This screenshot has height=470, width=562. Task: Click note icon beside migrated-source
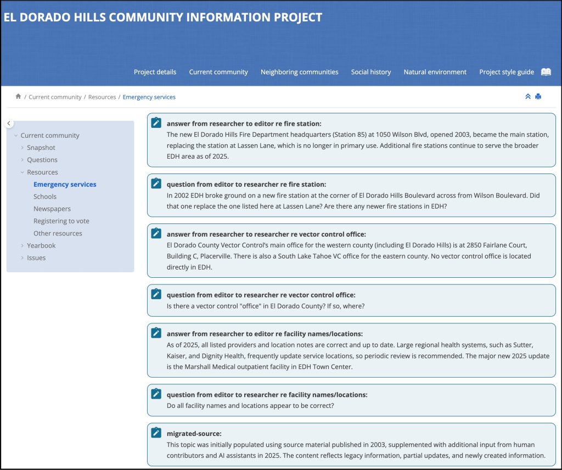pyautogui.click(x=156, y=433)
